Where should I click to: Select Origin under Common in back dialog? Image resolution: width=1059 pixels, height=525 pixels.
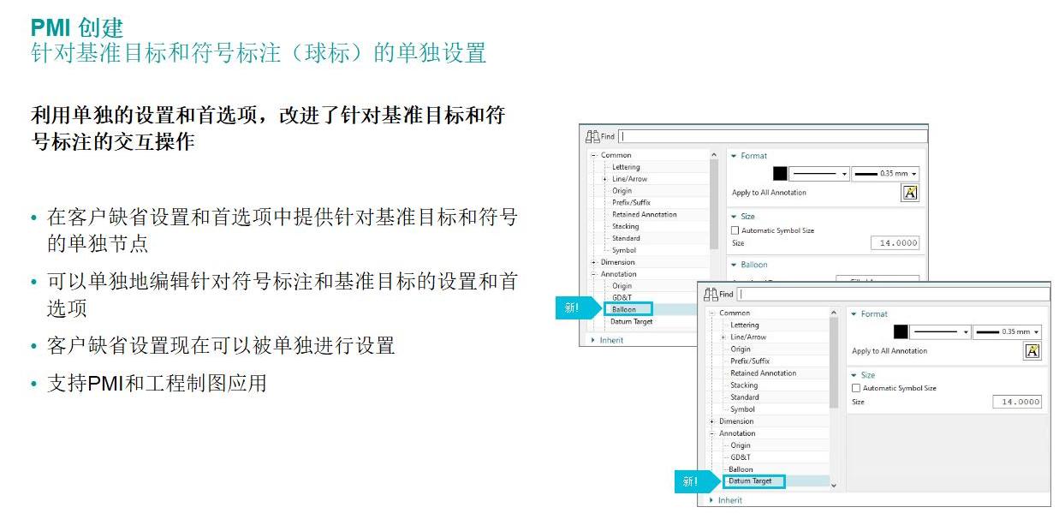click(x=622, y=191)
